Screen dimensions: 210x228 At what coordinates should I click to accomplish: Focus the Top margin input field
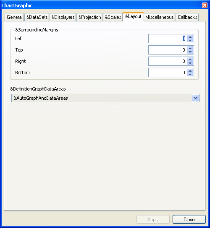click(x=168, y=50)
